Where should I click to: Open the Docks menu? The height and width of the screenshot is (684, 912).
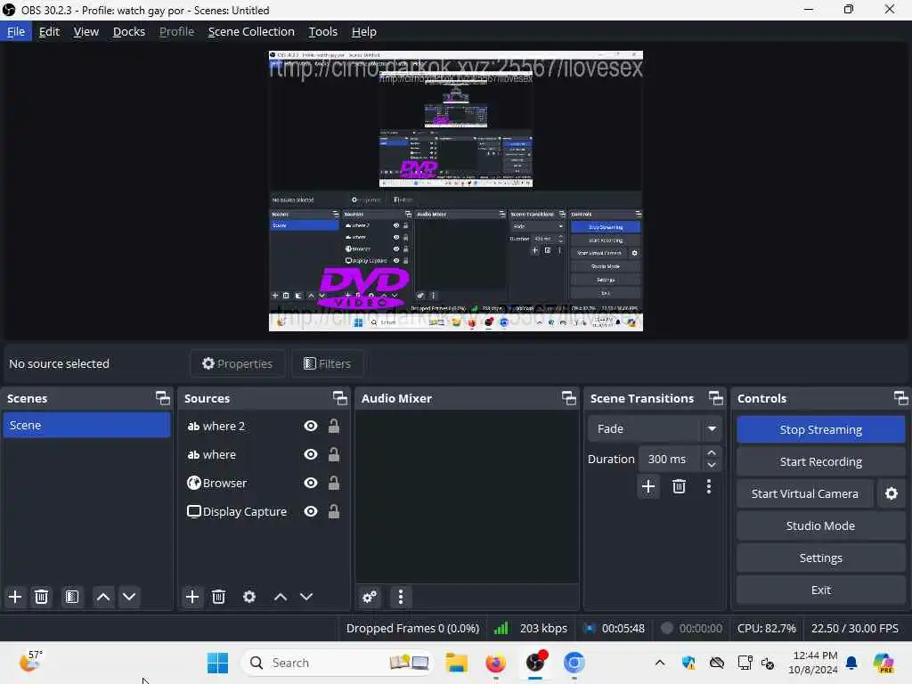[129, 31]
